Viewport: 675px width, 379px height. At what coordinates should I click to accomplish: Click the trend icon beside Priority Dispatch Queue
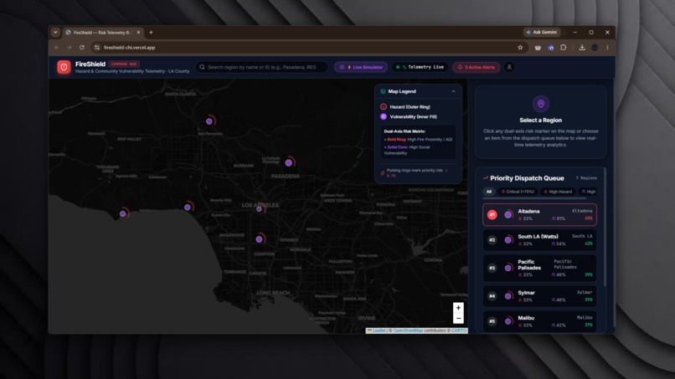(x=486, y=178)
